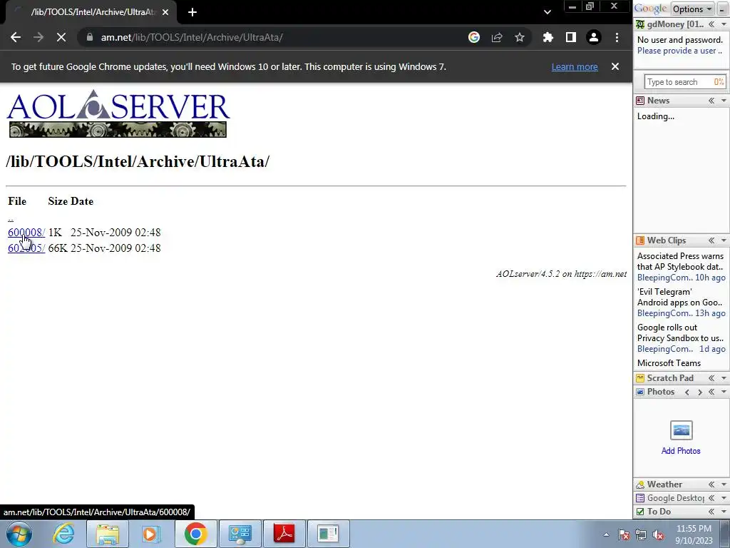Image resolution: width=730 pixels, height=548 pixels.
Task: Open the Weather gadget dropdown menu
Action: [x=724, y=484]
